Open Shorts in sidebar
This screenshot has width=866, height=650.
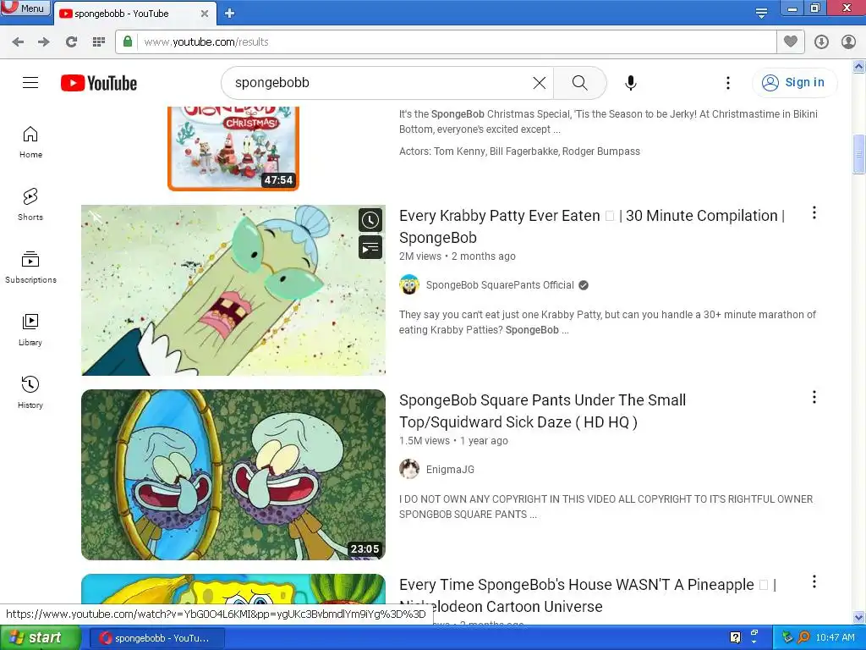pos(30,205)
